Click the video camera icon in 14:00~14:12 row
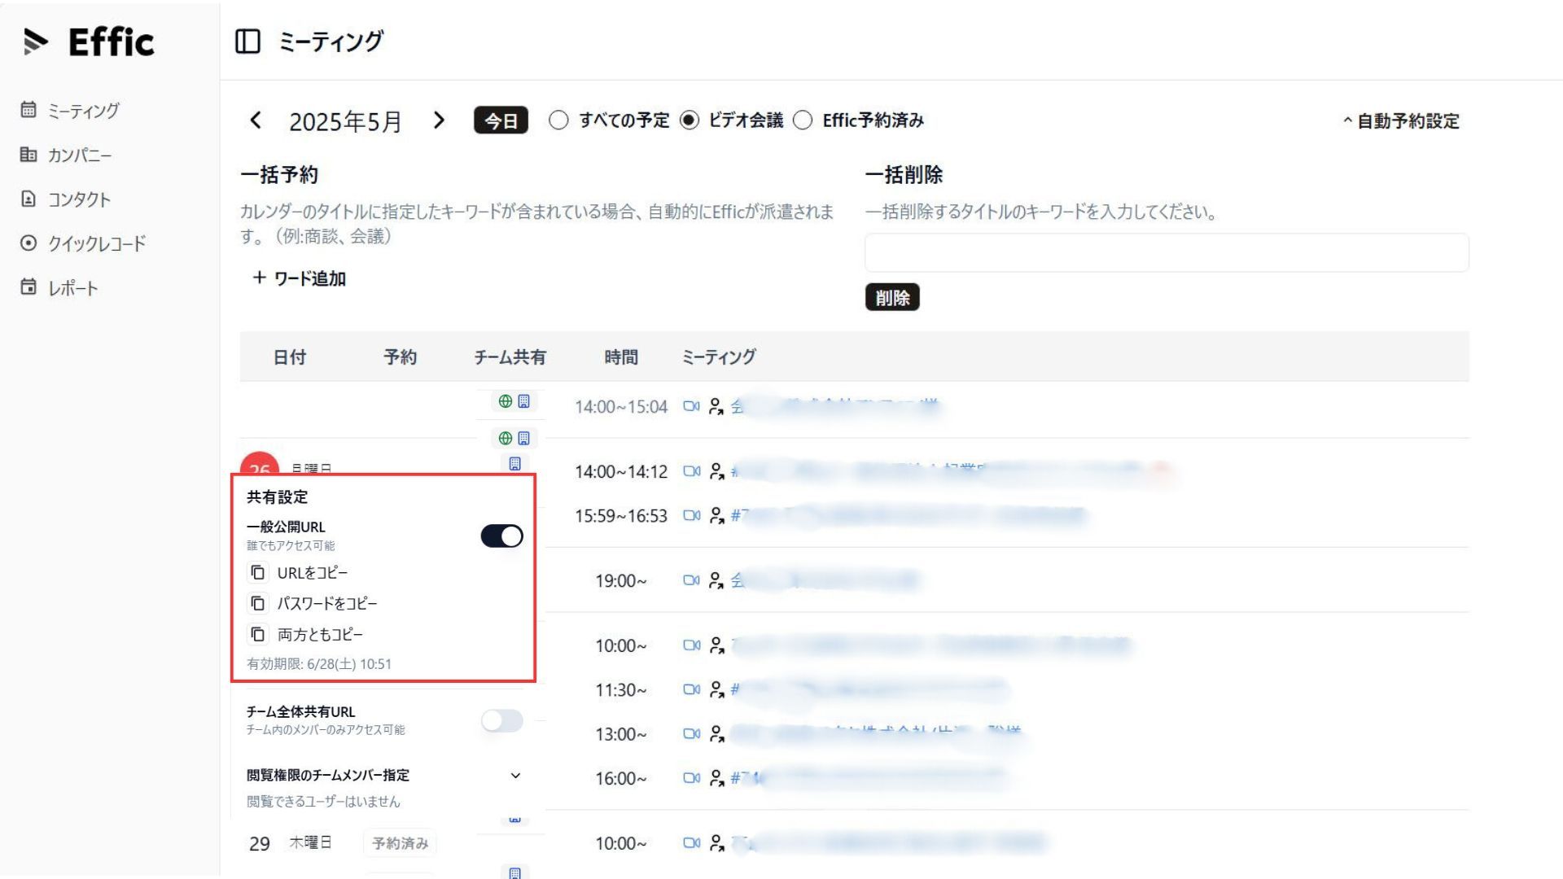The image size is (1563, 879). tap(691, 471)
